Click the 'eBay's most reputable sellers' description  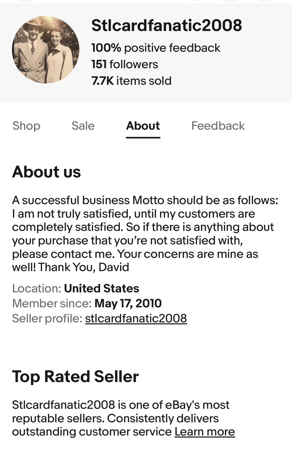tap(120, 412)
